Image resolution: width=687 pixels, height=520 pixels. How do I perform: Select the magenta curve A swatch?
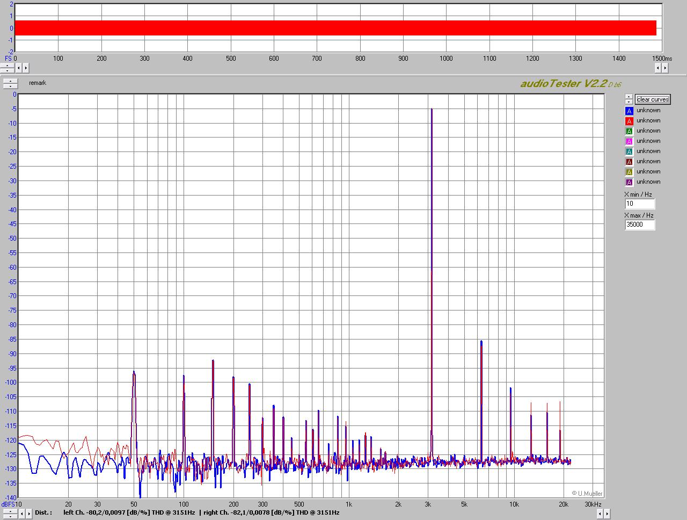pos(629,141)
